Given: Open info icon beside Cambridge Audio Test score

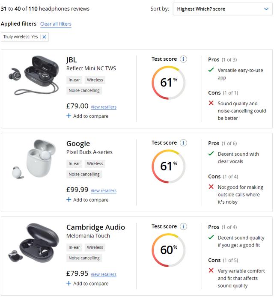Looking at the screenshot, I should 183,226.
